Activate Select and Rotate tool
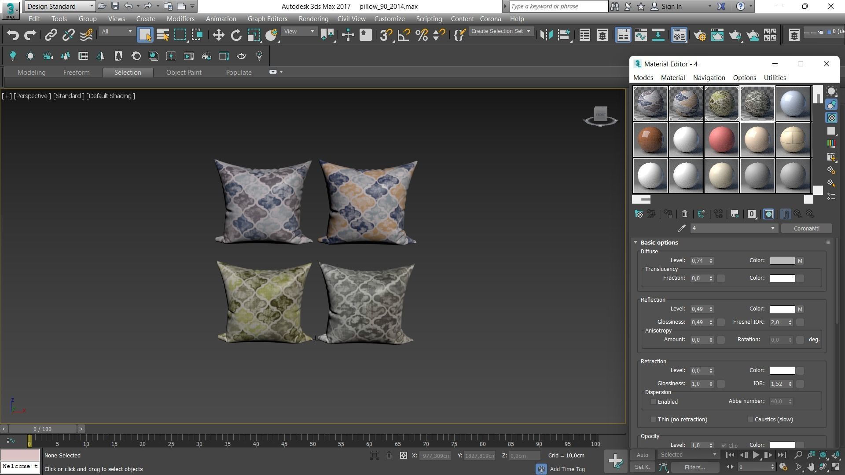Screen dimensions: 845x475 [x=236, y=35]
